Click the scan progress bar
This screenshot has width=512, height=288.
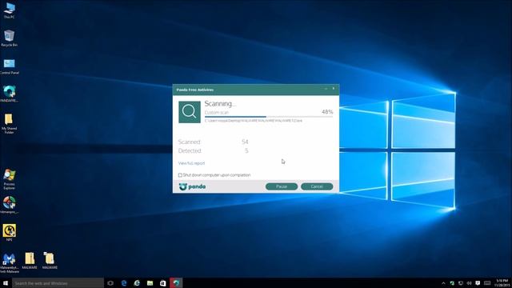(269, 117)
